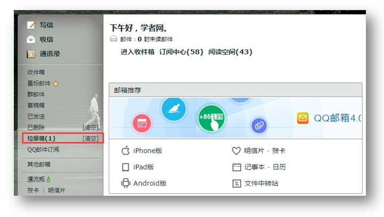The image size is (384, 217).
Task: Click the blue bird circle icon
Action: [174, 109]
